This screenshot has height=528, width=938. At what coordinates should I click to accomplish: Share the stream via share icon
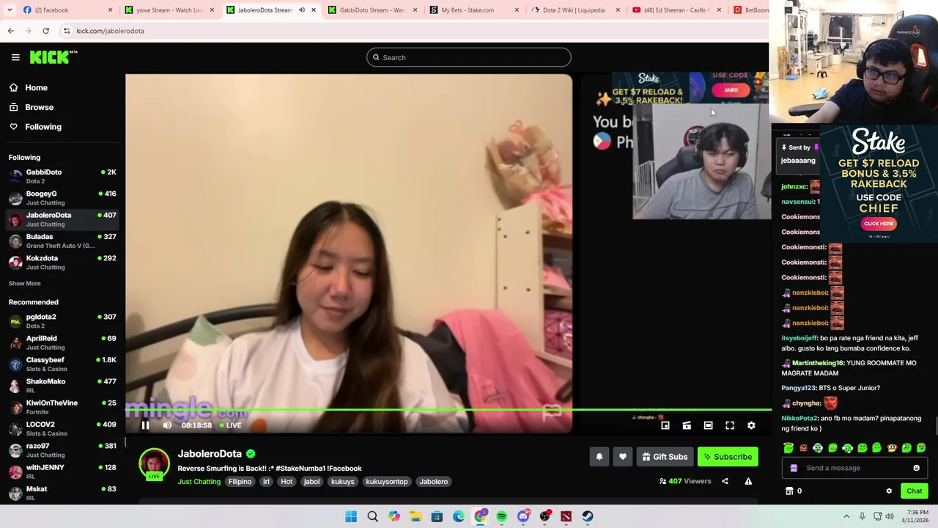tap(725, 481)
